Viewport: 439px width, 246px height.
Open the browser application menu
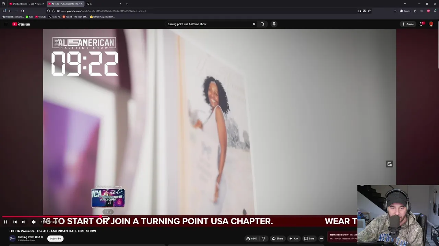coord(435,11)
